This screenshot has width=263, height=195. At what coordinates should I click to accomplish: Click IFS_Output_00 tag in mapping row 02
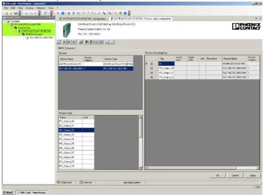click(x=167, y=68)
